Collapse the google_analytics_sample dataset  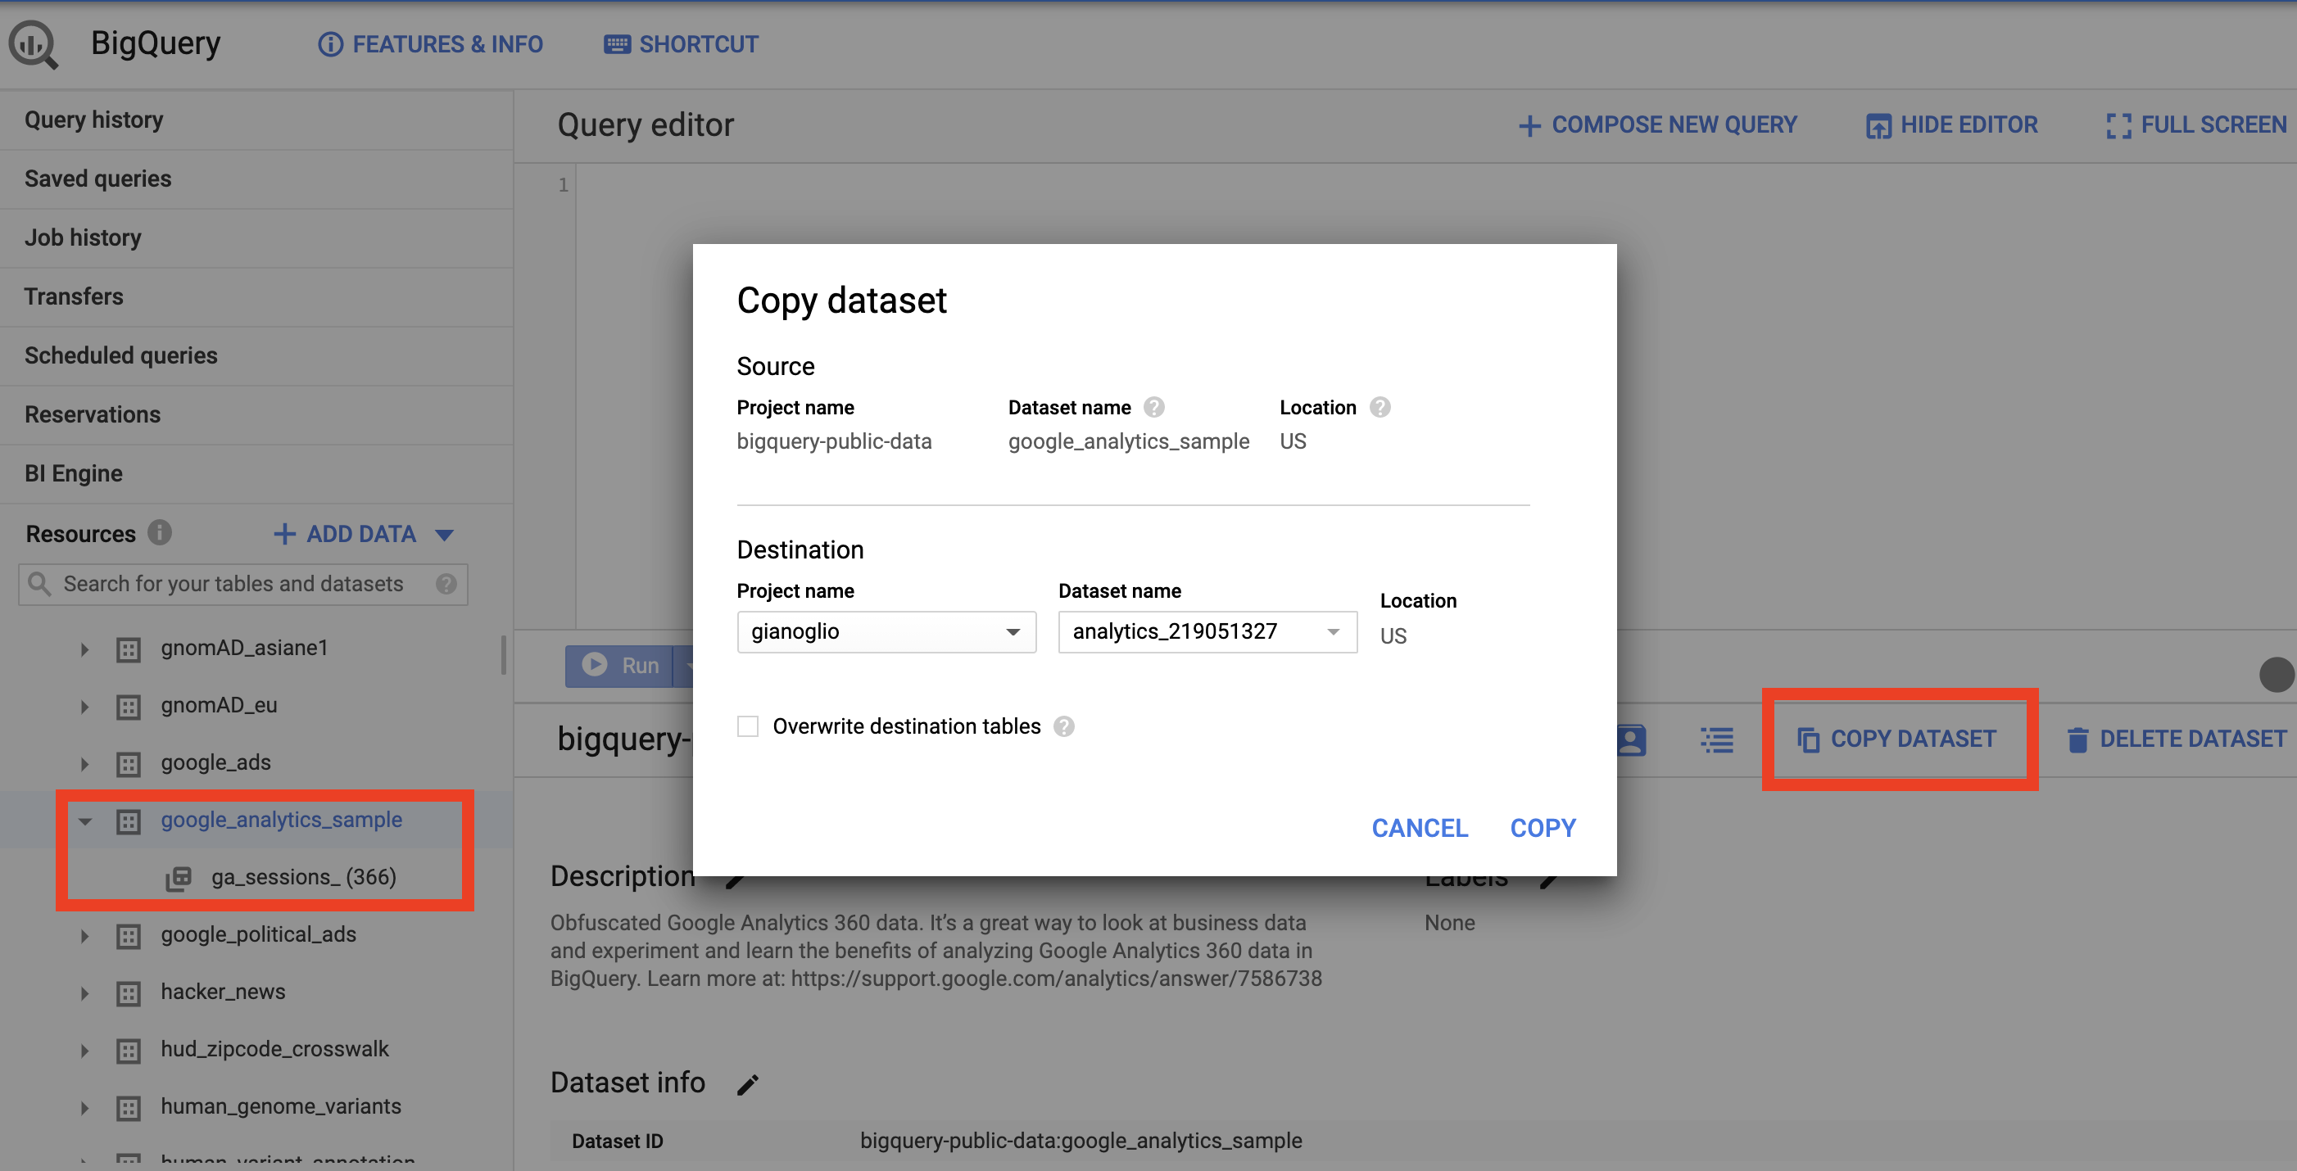pyautogui.click(x=84, y=821)
